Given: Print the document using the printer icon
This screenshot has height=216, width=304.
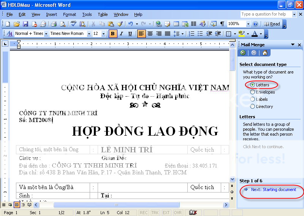Looking at the screenshot, I should (54, 24).
